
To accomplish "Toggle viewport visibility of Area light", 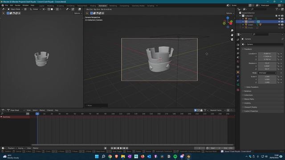I will 279,19.
